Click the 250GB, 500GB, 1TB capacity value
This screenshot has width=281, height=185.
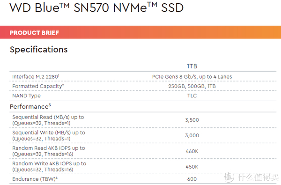click(x=192, y=86)
